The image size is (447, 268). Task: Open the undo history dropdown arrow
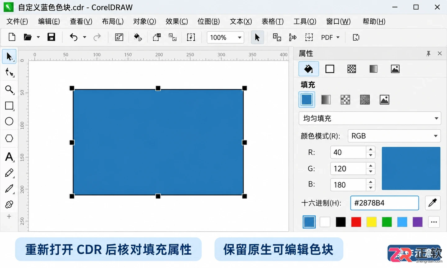click(84, 37)
